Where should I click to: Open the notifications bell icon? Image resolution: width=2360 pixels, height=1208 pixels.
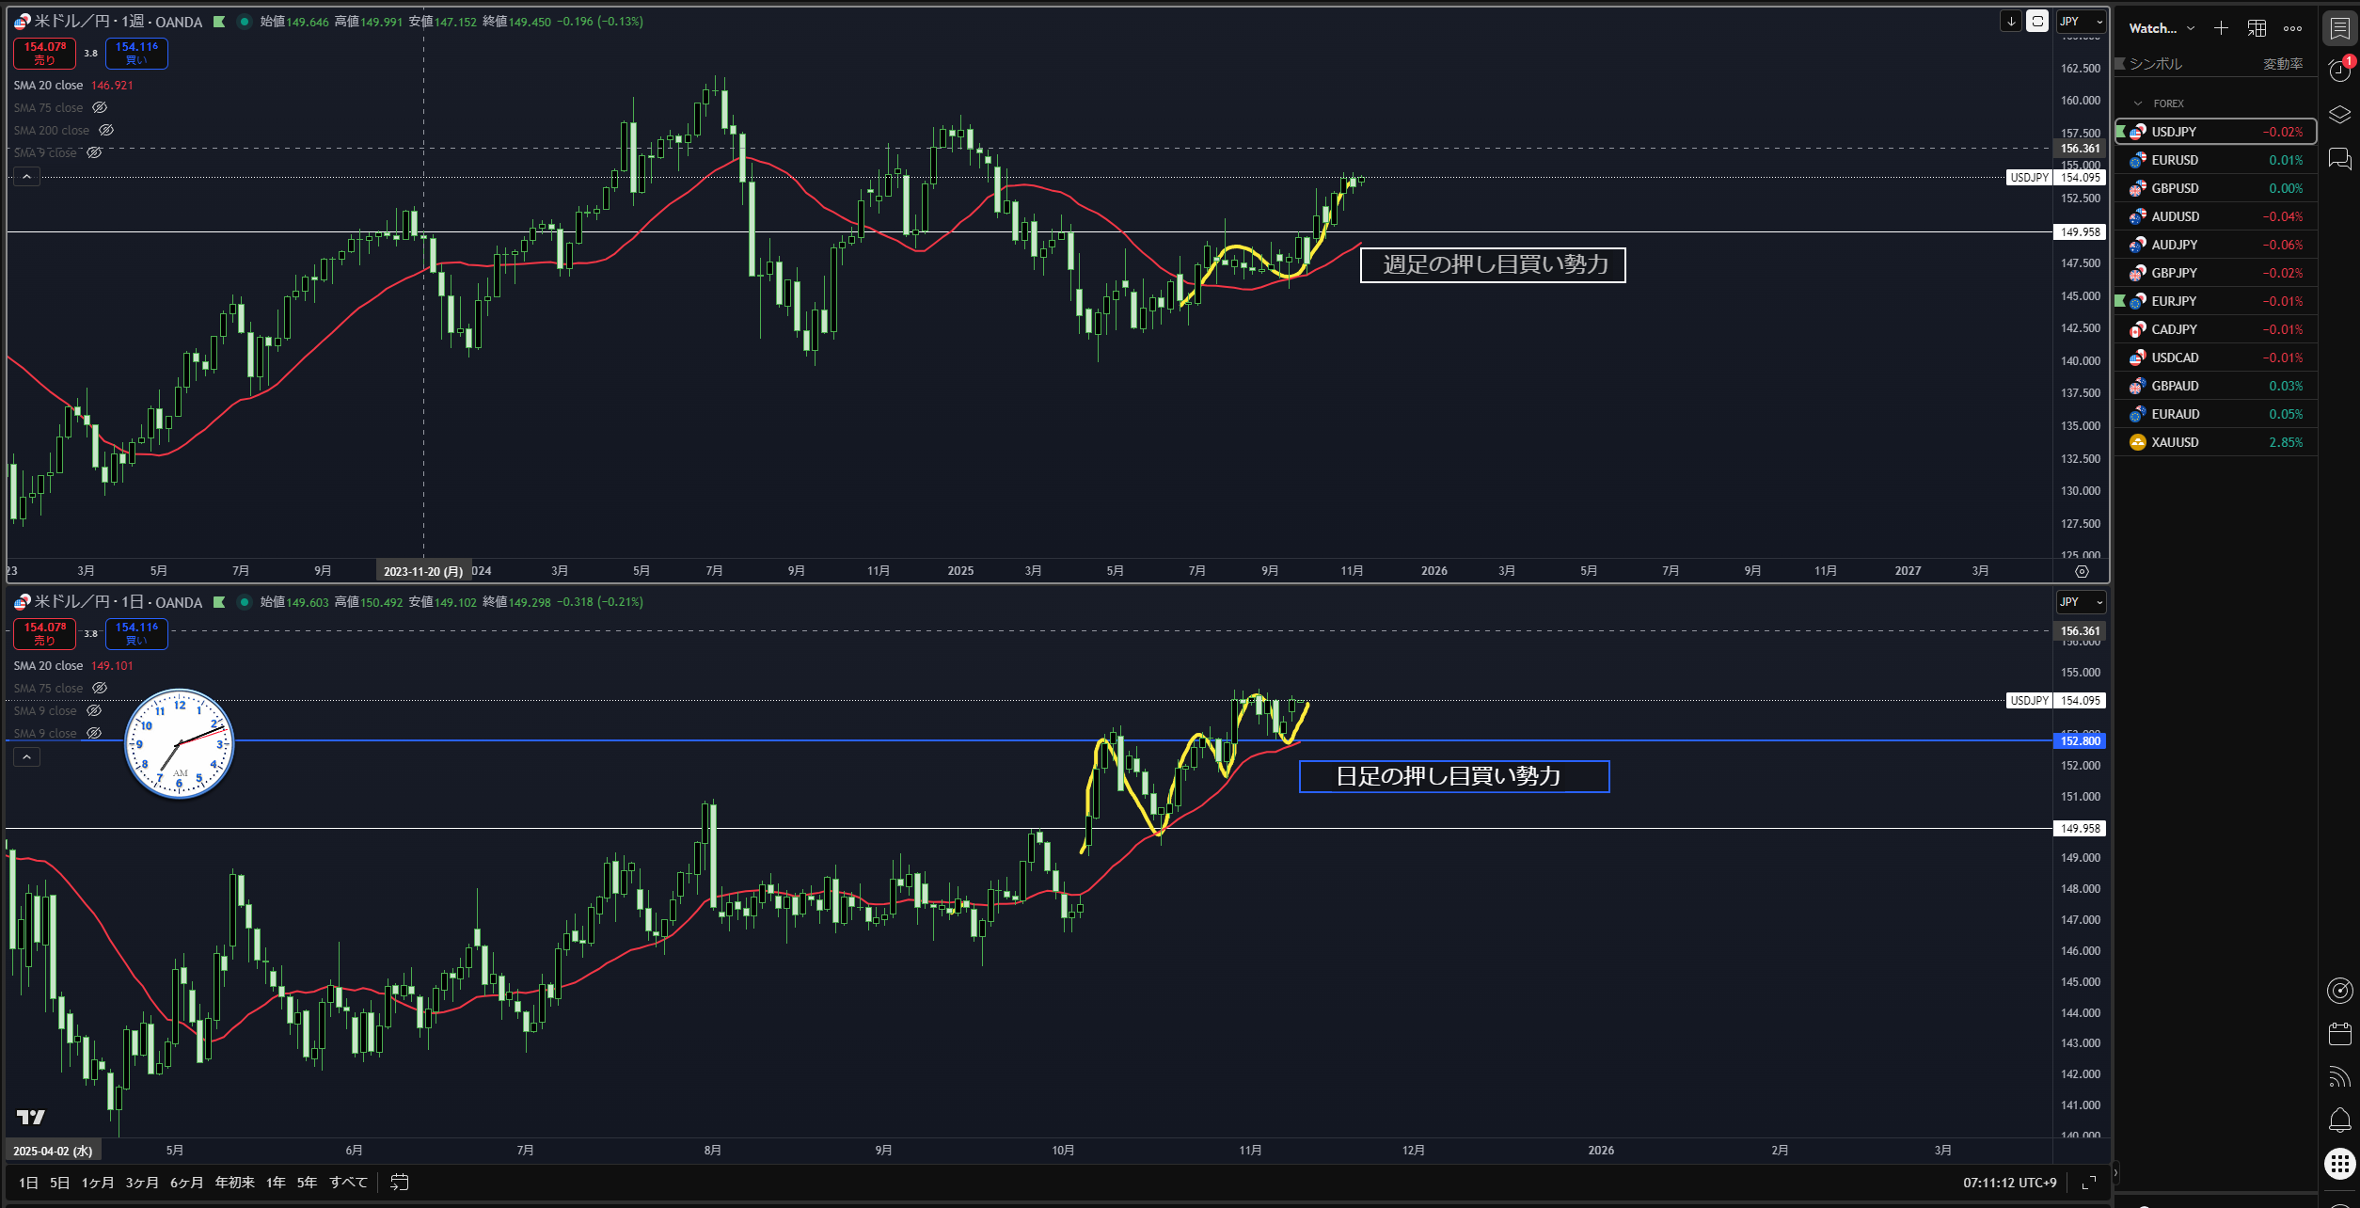tap(2339, 1120)
